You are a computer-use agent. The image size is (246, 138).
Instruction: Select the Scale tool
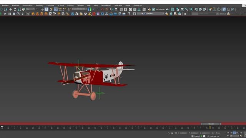pyautogui.click(x=19, y=9)
